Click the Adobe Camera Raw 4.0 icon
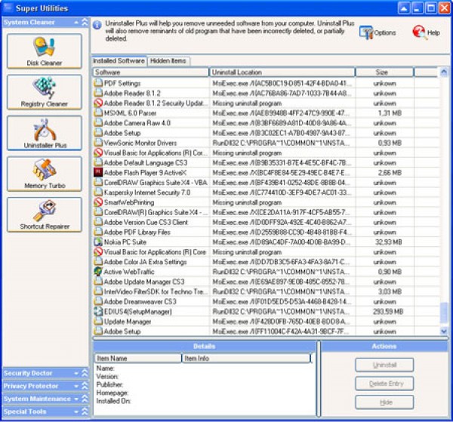453x422 pixels. [98, 123]
